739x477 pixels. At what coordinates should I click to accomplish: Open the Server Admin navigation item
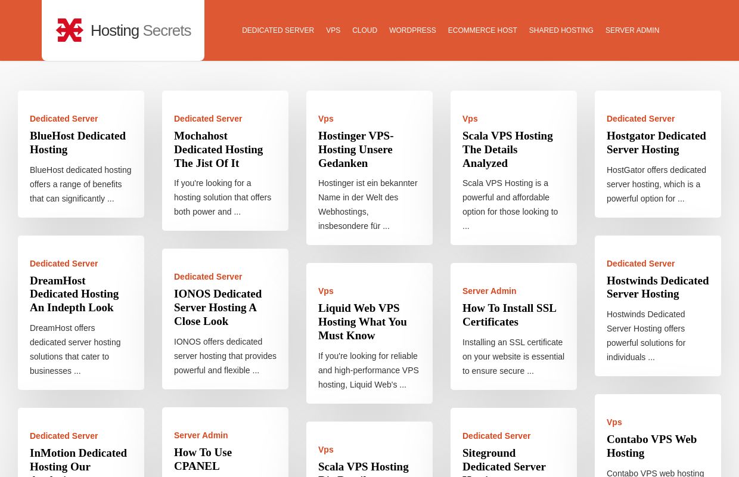tap(632, 30)
